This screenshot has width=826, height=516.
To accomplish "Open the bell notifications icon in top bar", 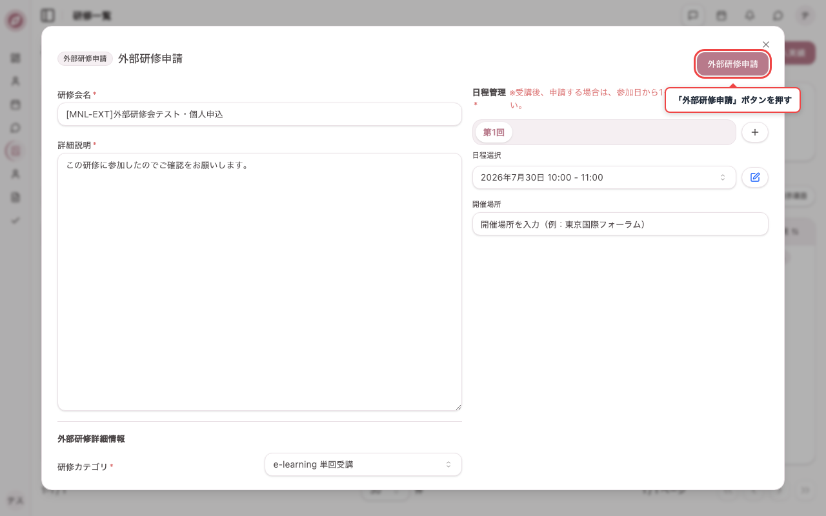I will pyautogui.click(x=750, y=15).
